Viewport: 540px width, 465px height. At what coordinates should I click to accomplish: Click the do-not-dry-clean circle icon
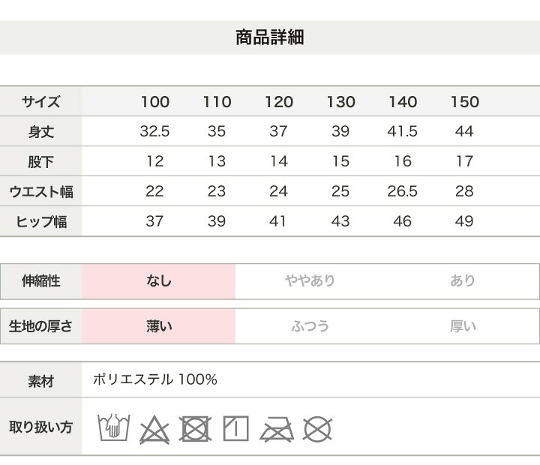(x=317, y=429)
